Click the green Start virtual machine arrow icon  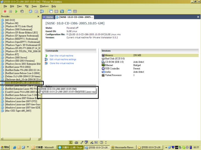46,55
